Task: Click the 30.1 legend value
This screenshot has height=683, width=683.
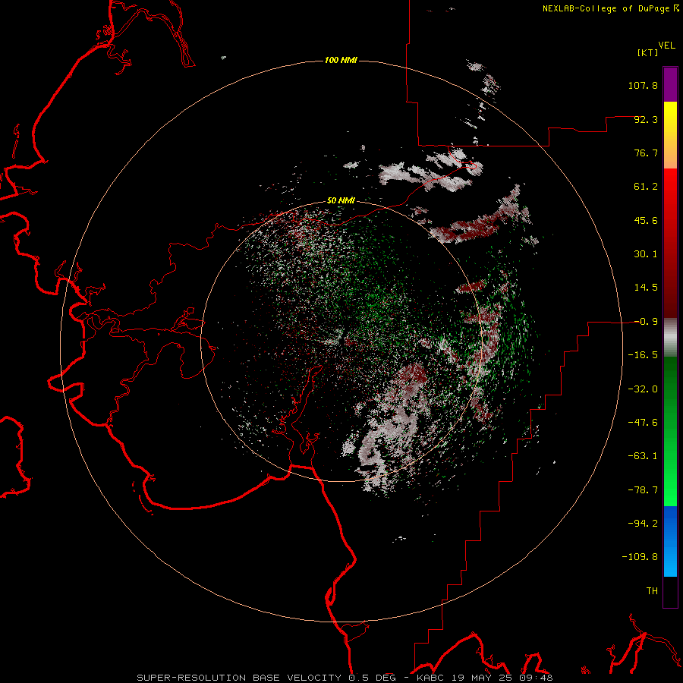Action: coord(646,254)
